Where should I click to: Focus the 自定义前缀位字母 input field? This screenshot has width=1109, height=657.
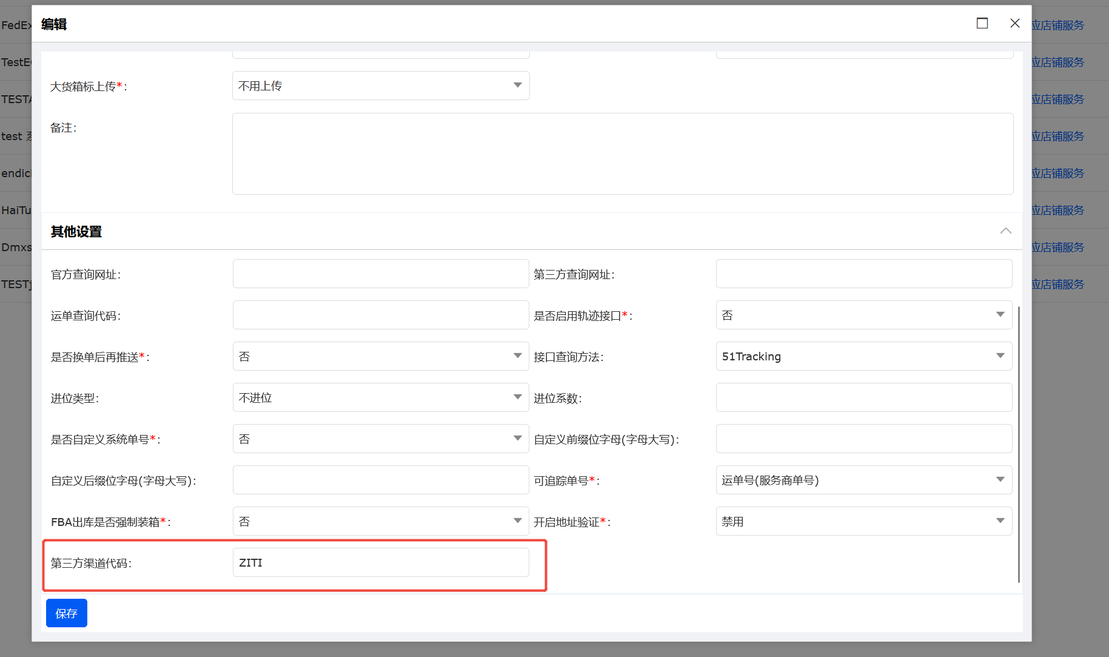(864, 439)
